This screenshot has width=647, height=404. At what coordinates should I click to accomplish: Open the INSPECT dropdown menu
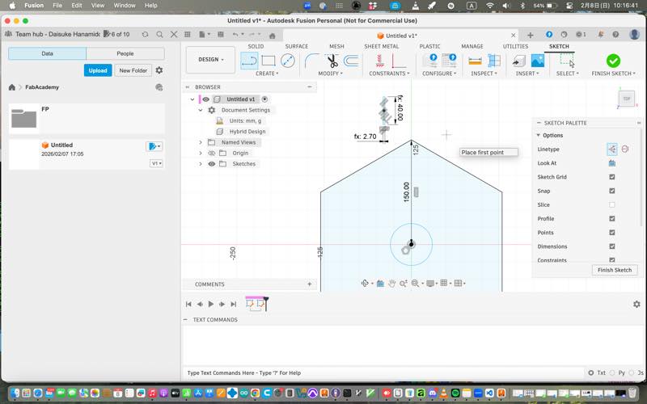pyautogui.click(x=484, y=74)
